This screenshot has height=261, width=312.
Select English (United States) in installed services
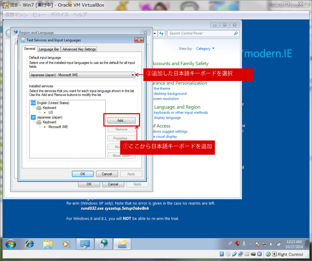click(53, 103)
